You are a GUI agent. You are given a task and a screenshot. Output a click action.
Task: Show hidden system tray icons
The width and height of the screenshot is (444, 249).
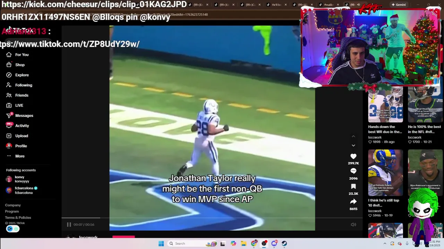(x=385, y=243)
